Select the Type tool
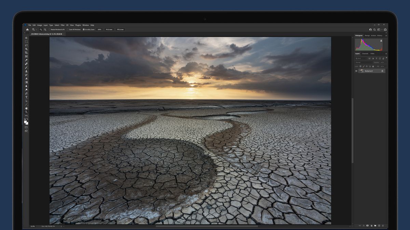This screenshot has width=410, height=230. point(26,97)
